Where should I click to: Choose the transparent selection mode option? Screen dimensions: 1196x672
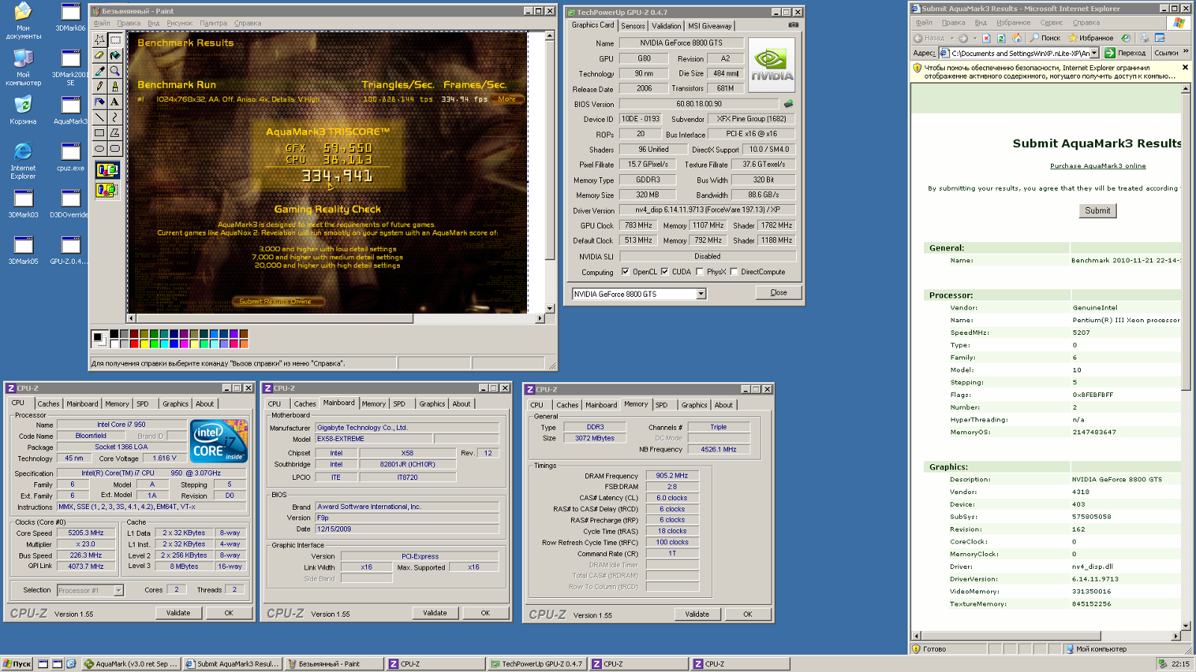pyautogui.click(x=107, y=190)
